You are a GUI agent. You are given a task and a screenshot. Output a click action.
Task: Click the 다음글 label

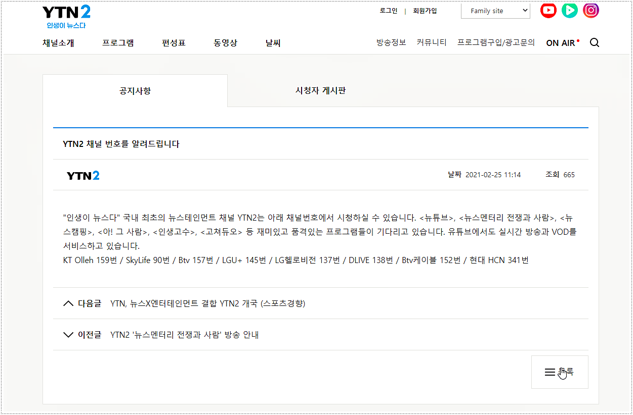(x=90, y=303)
